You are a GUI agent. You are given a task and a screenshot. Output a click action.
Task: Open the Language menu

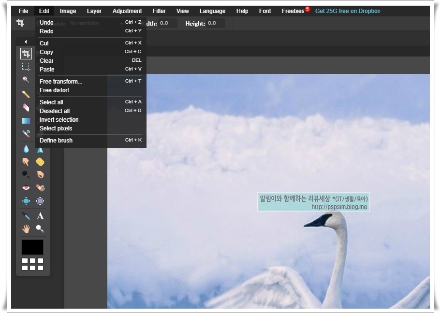click(x=212, y=11)
